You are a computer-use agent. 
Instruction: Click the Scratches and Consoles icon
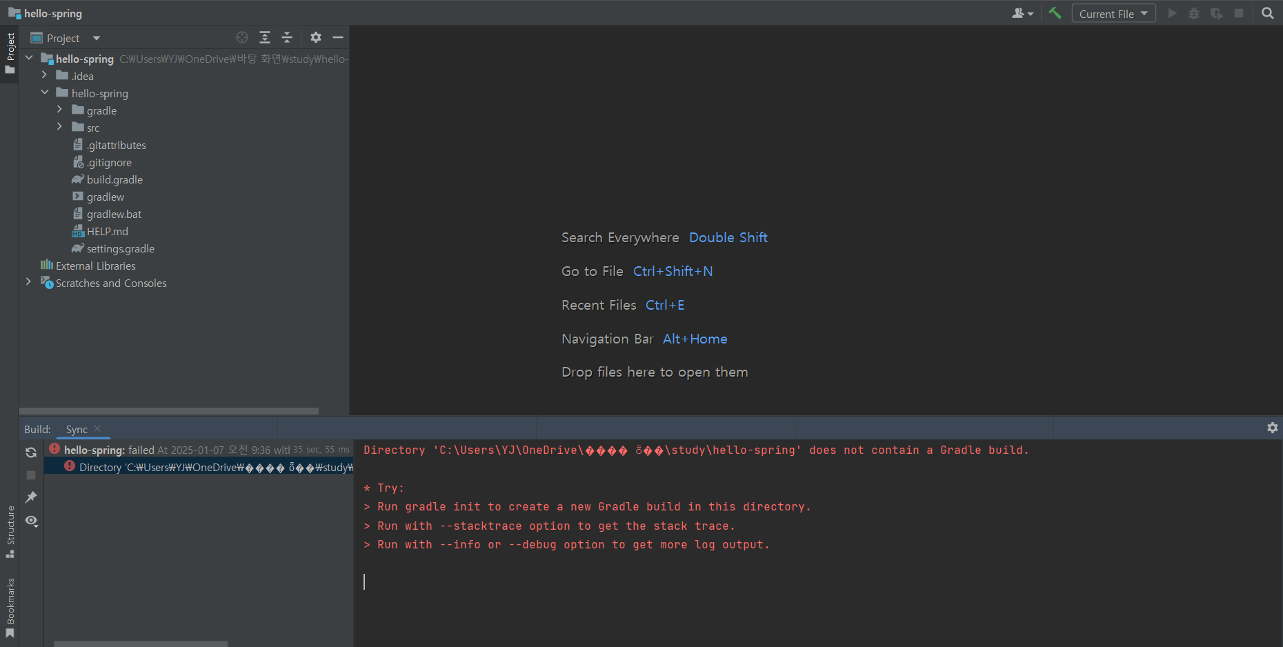(x=47, y=283)
